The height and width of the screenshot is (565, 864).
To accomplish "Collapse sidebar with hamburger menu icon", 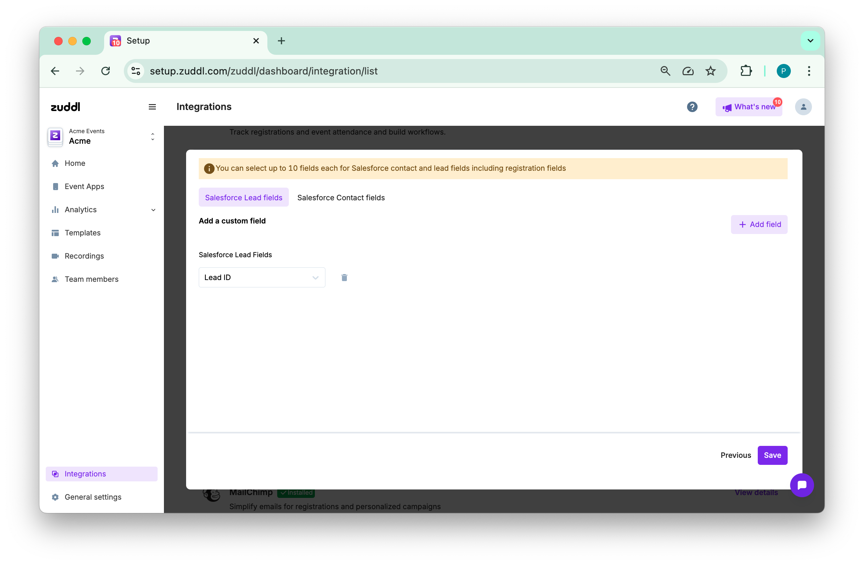I will click(152, 106).
